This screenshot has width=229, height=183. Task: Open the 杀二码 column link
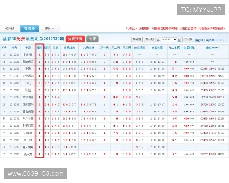point(116,48)
